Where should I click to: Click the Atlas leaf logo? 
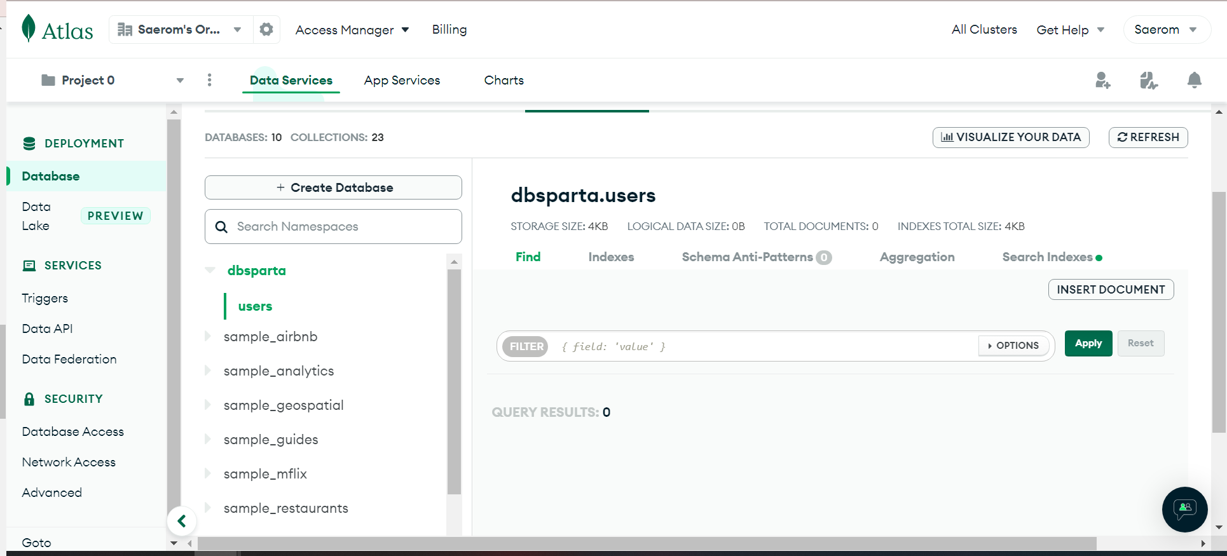29,29
